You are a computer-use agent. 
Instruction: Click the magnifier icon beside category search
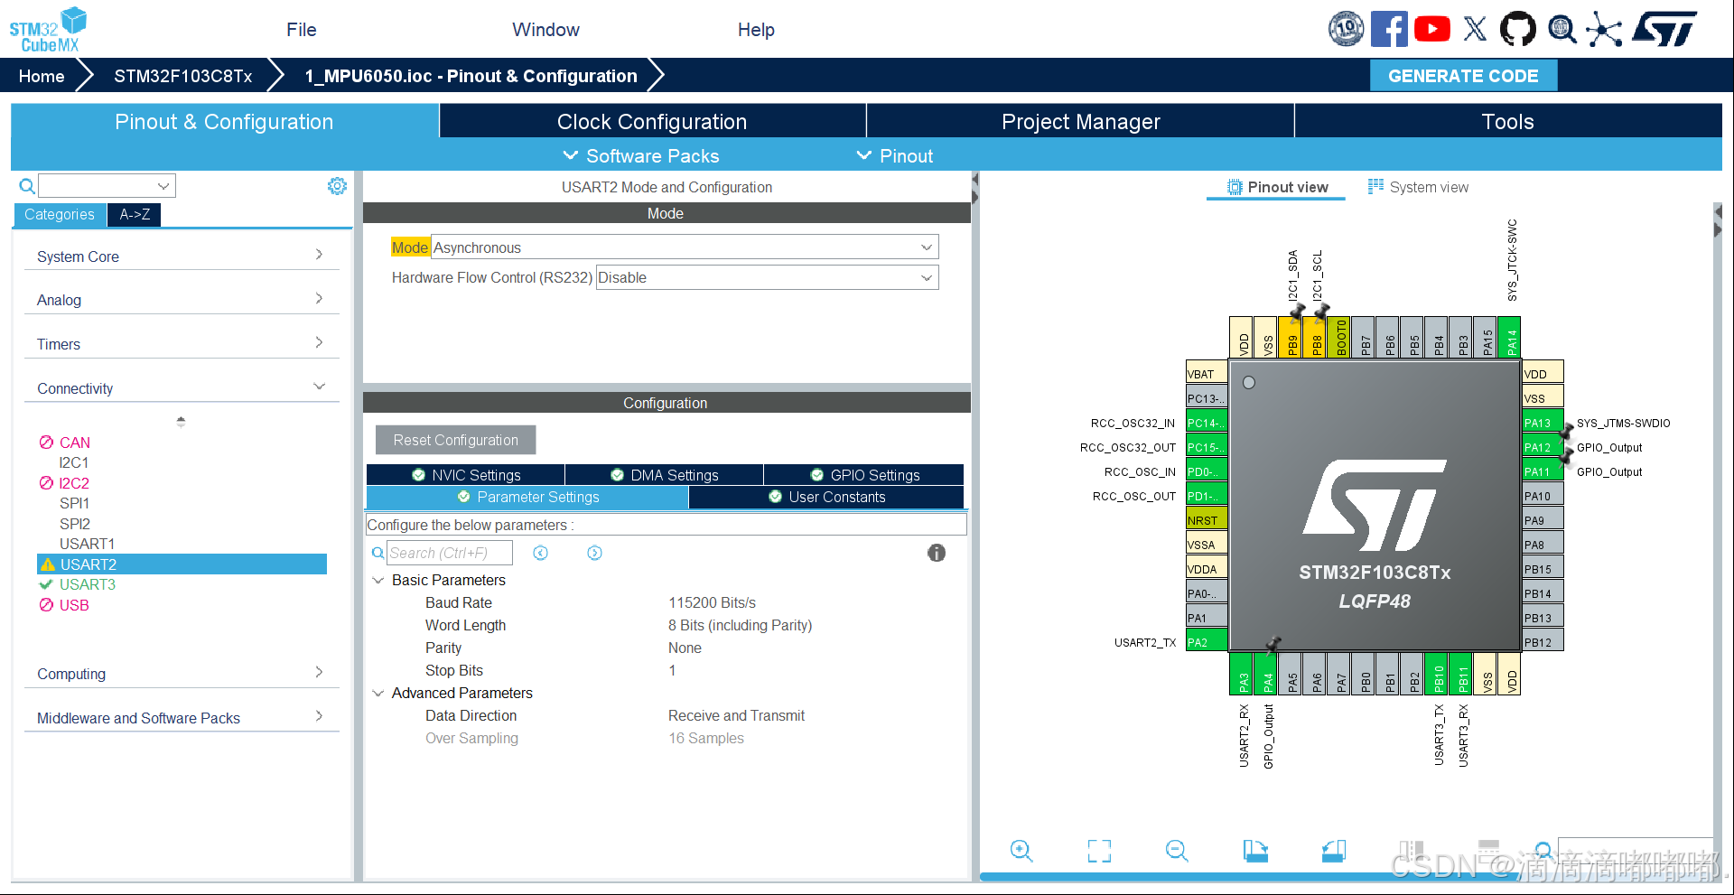click(27, 186)
